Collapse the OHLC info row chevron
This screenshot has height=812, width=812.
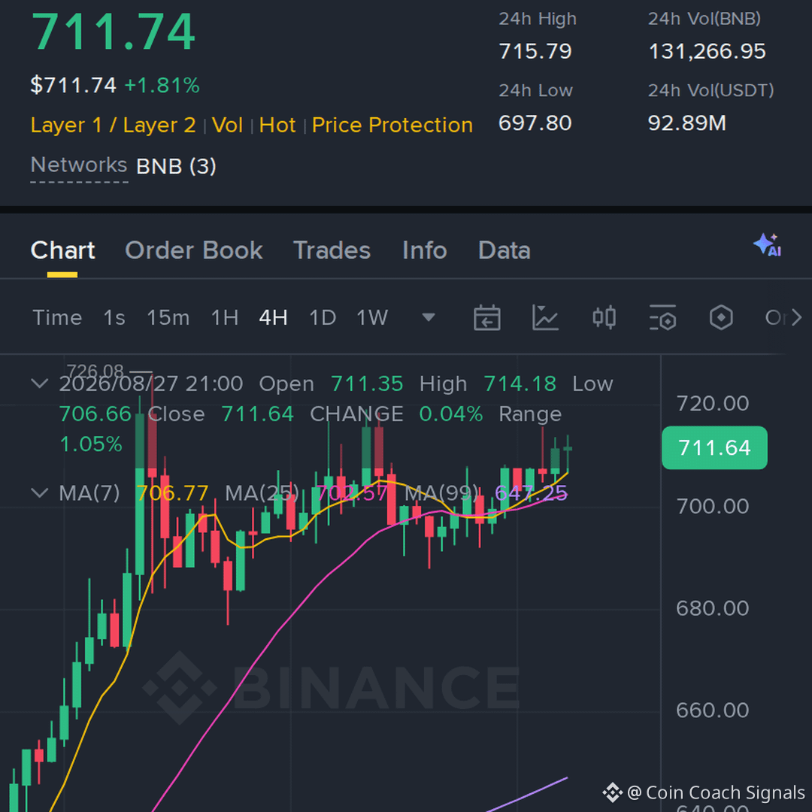40,383
